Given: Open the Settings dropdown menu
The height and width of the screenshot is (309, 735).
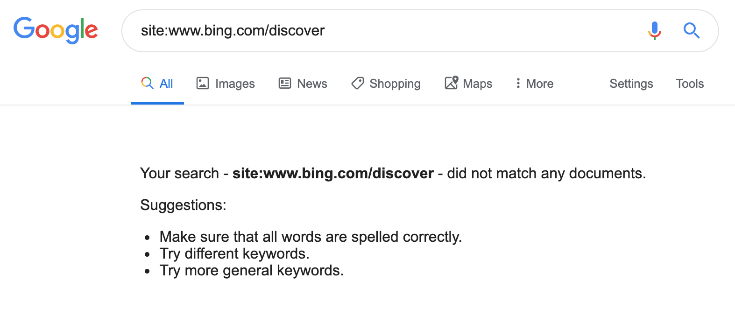Looking at the screenshot, I should point(631,84).
